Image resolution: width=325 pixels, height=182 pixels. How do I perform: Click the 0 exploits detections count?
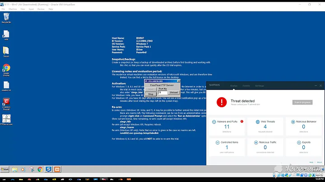tap(303, 147)
